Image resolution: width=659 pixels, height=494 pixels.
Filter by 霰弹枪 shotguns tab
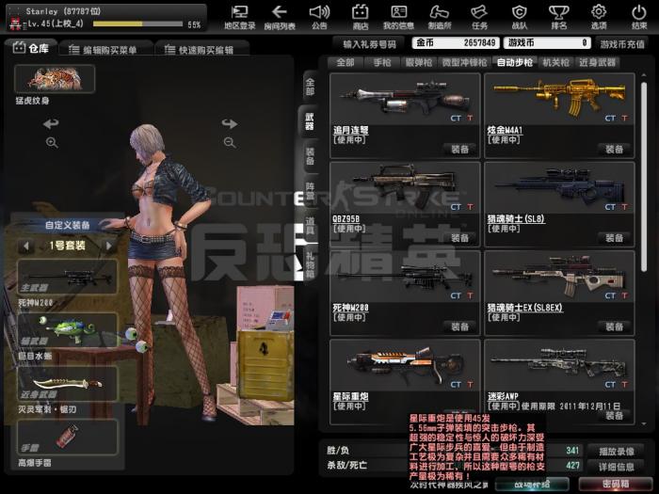[419, 63]
